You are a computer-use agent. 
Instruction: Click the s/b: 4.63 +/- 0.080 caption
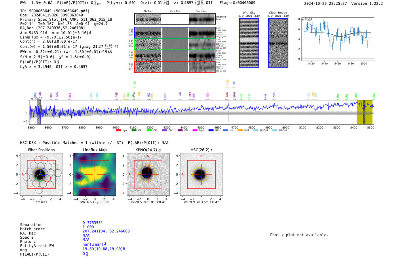(x=95, y=202)
